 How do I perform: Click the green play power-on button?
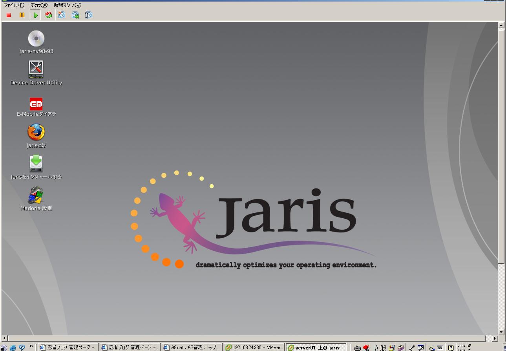tap(36, 15)
